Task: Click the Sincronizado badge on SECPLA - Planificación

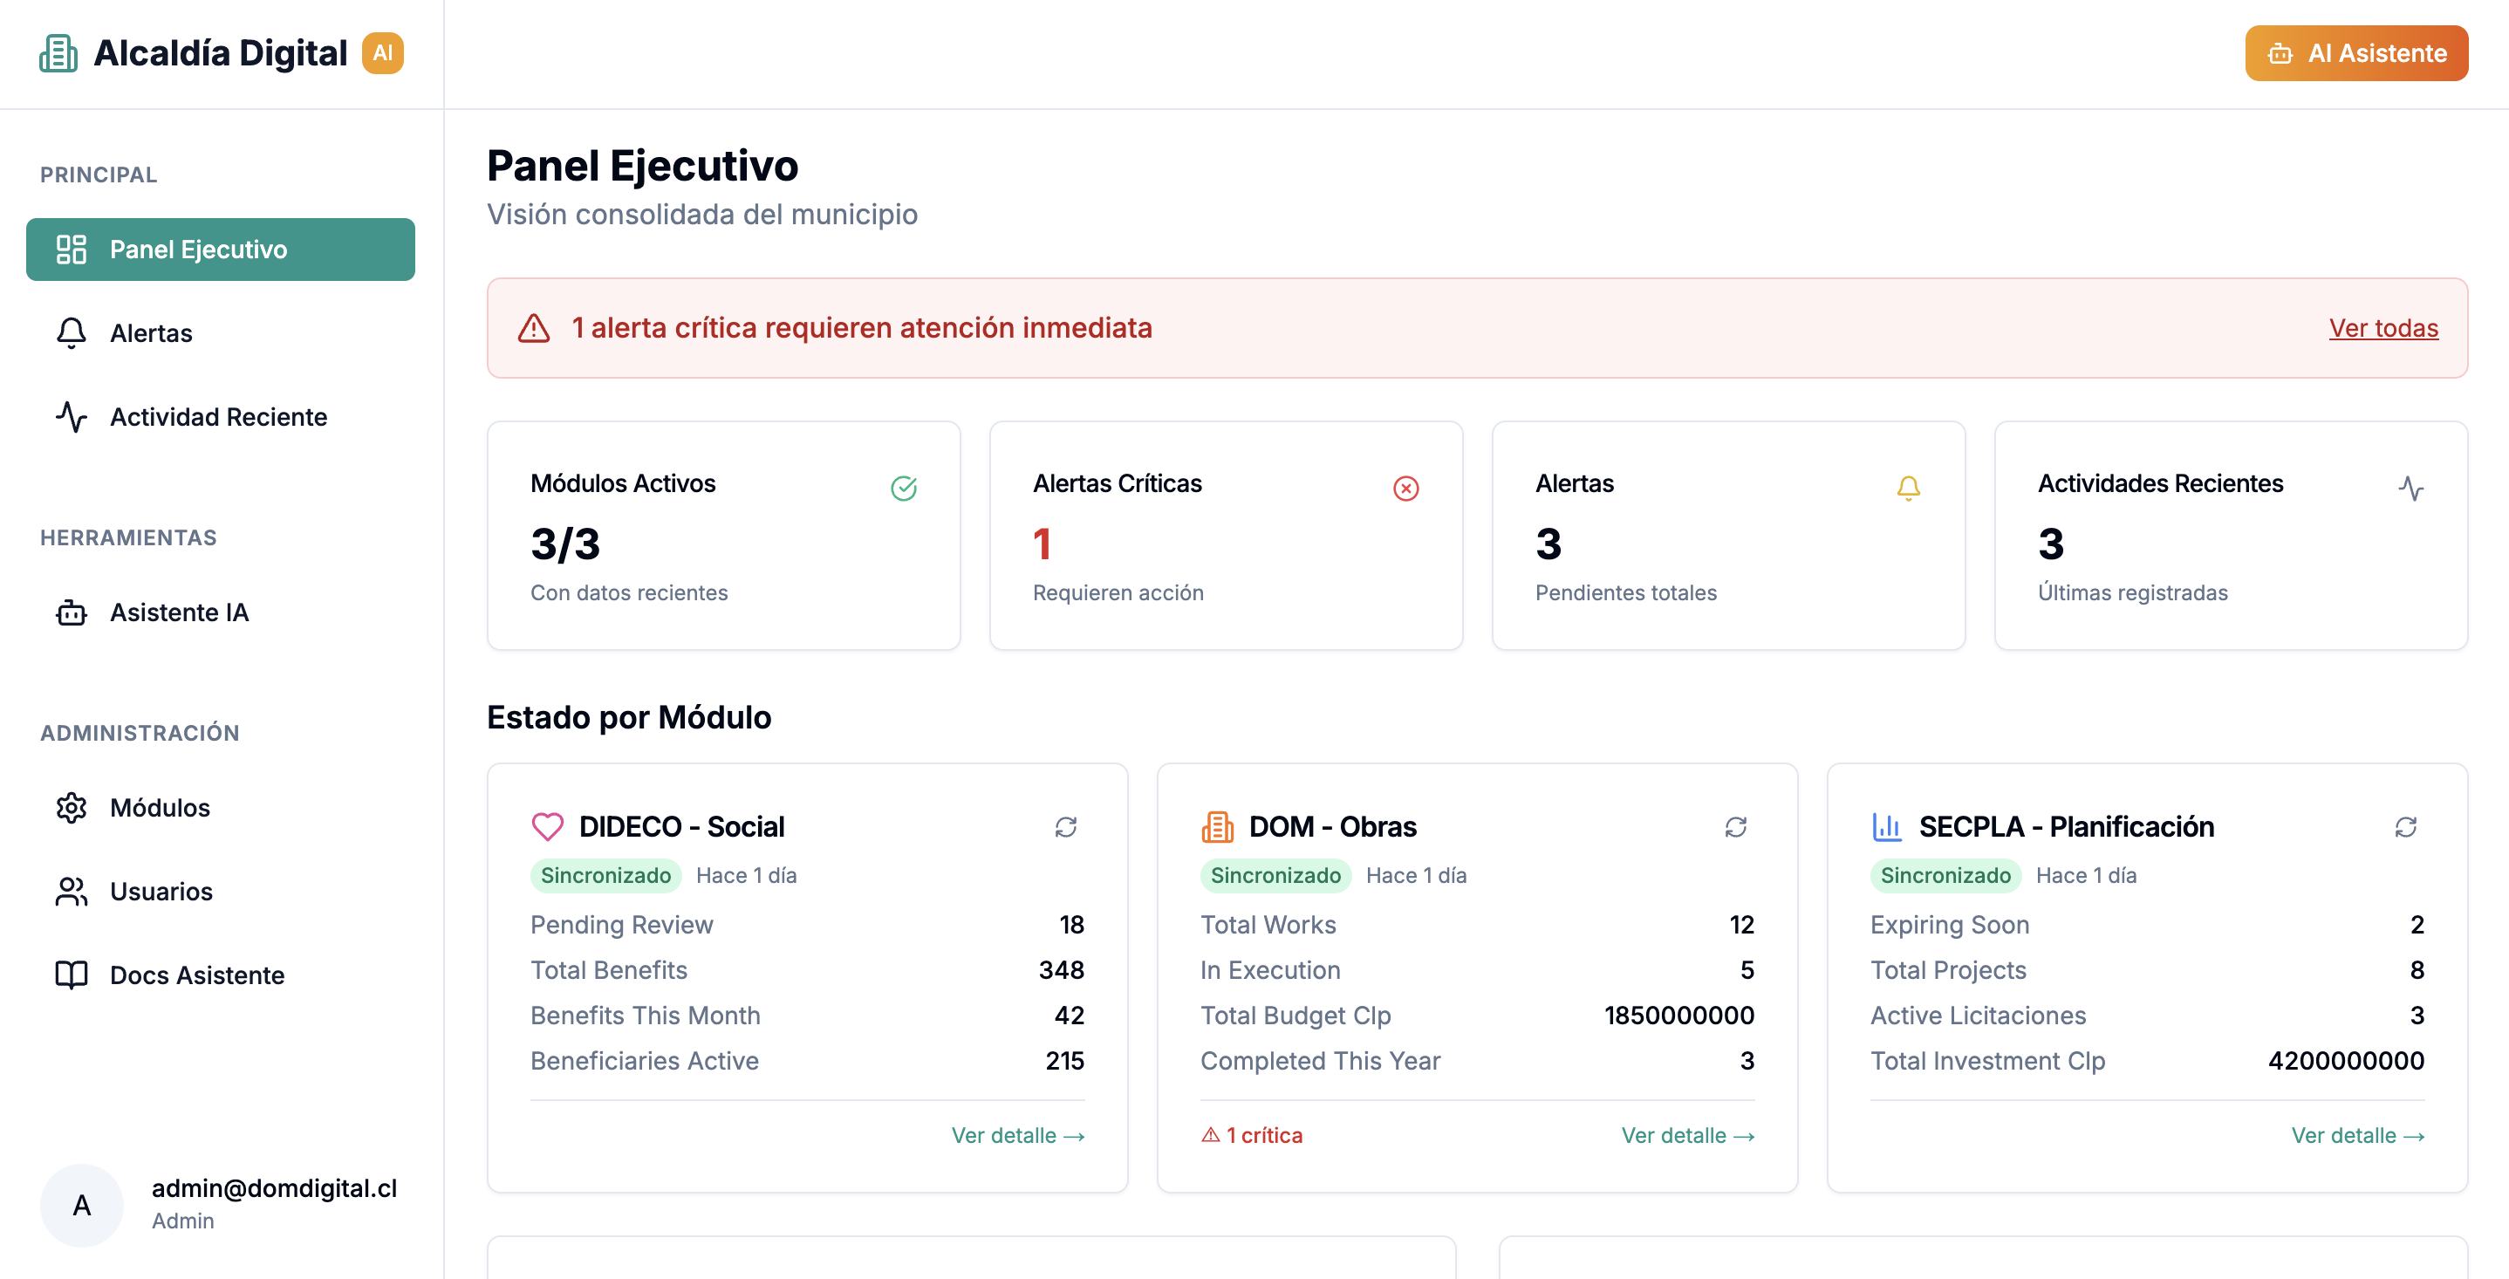Action: point(1946,876)
